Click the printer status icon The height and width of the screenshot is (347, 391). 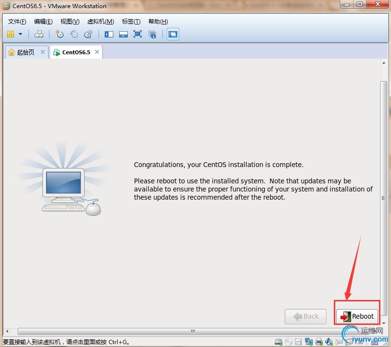[x=319, y=342]
